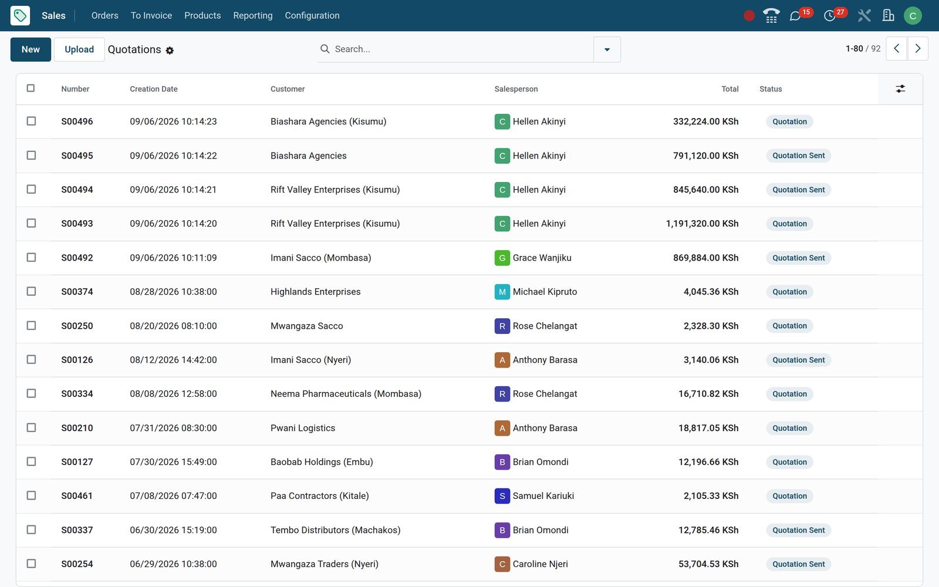This screenshot has width=939, height=587.
Task: Toggle the select-all checkbox in header
Action: coord(31,88)
